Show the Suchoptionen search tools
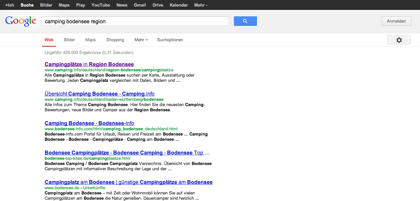This screenshot has height=201, width=420. [x=170, y=40]
